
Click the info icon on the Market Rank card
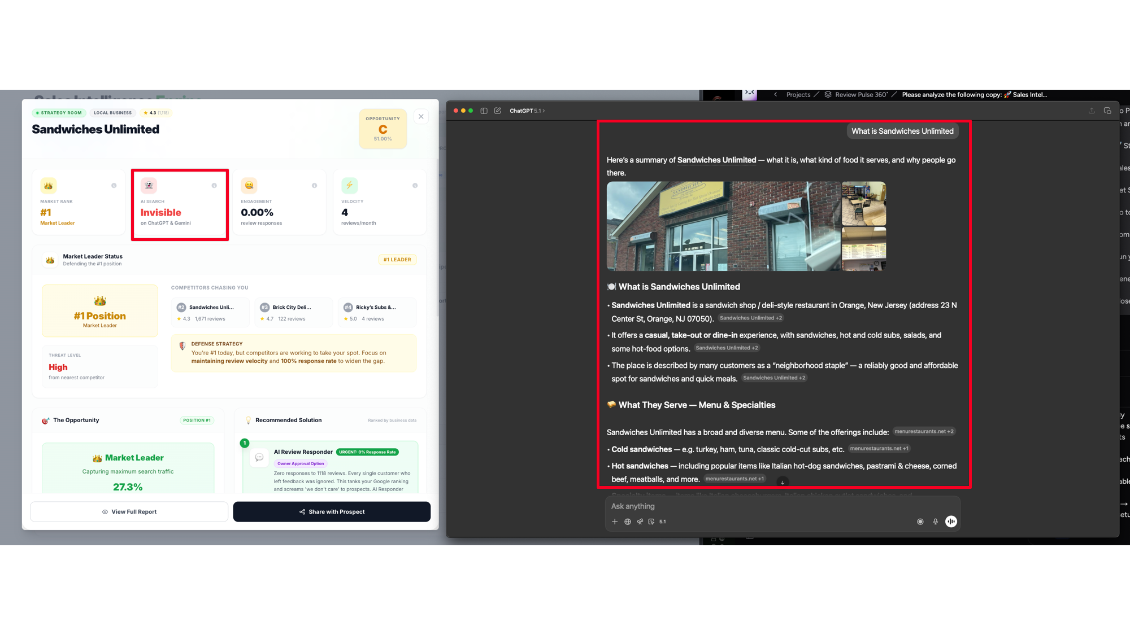[x=114, y=186]
